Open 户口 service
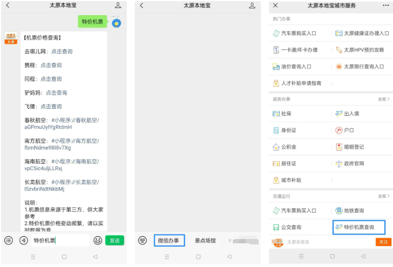 (x=344, y=130)
